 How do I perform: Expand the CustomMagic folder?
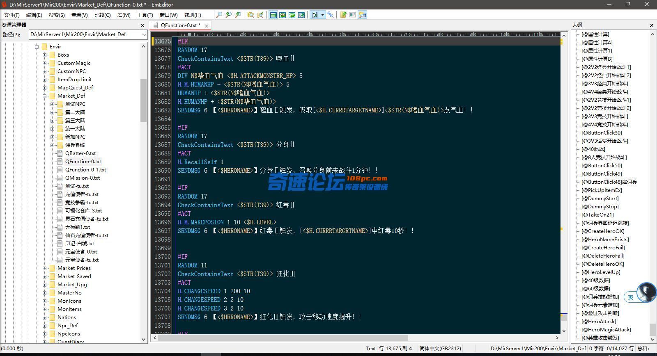pos(45,63)
